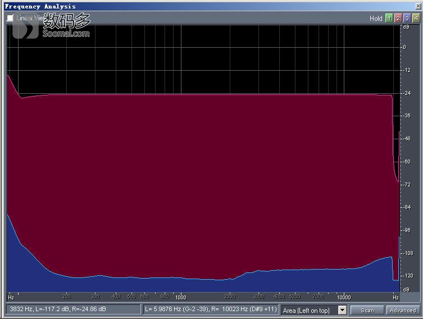Click the 1000 Hz axis label

[x=181, y=297]
